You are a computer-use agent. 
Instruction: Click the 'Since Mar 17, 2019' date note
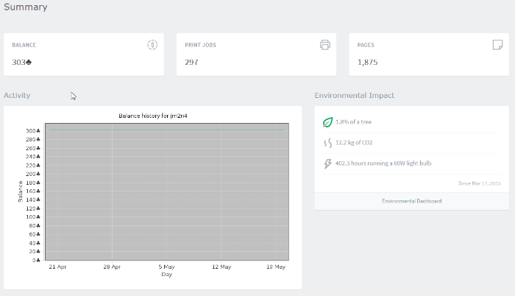(x=479, y=183)
